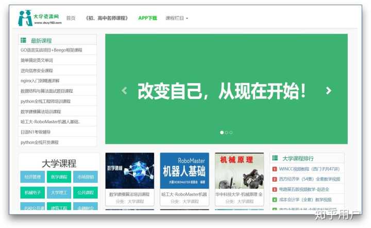Open the nginx入门到精通详解 course
Screen dimensions: 371x228
point(40,81)
